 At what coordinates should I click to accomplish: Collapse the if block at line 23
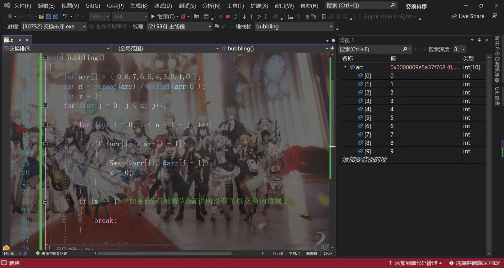coord(45,201)
